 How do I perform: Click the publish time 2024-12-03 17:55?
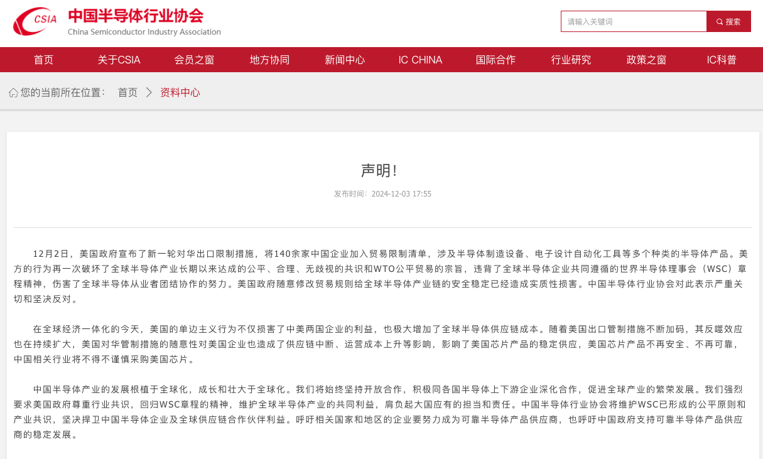pyautogui.click(x=401, y=194)
